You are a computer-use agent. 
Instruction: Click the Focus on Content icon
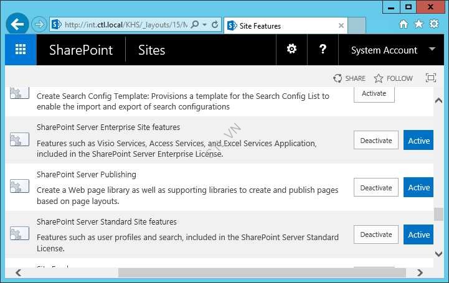430,78
